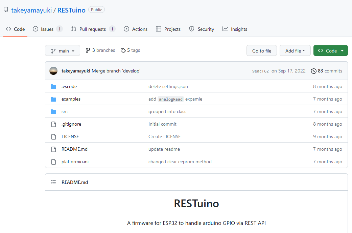Open 'changed clear eeprom method' commit message
The height and width of the screenshot is (233, 352).
point(180,162)
